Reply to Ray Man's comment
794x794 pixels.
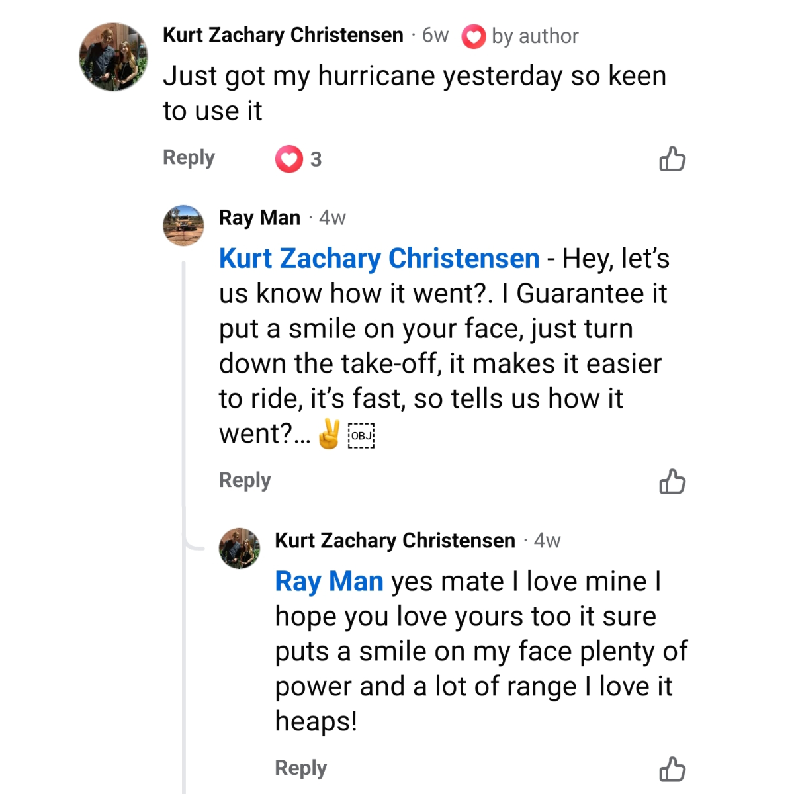pos(245,480)
